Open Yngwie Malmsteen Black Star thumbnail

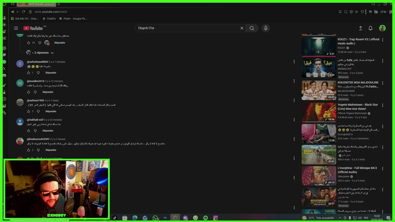click(319, 112)
